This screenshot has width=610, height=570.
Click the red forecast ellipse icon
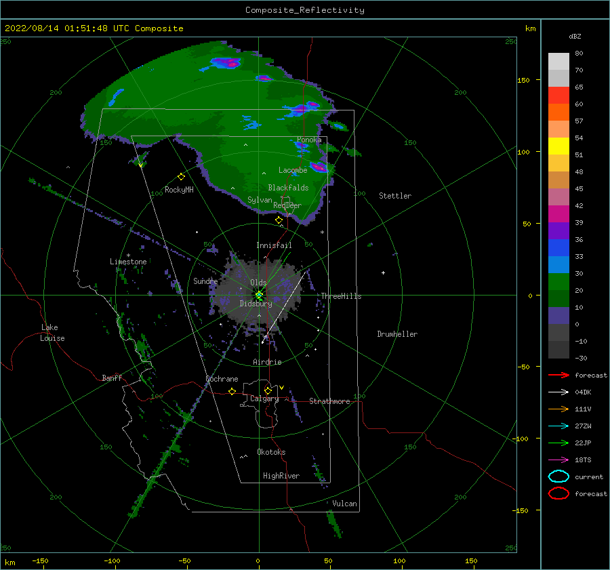click(558, 493)
